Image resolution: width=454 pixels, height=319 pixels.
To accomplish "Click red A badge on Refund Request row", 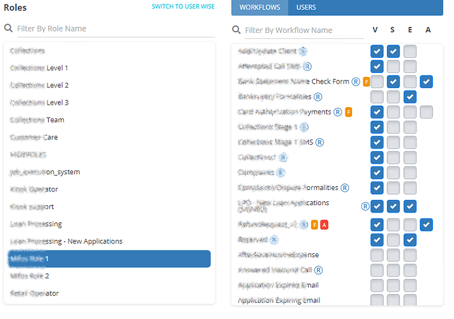I will [324, 225].
